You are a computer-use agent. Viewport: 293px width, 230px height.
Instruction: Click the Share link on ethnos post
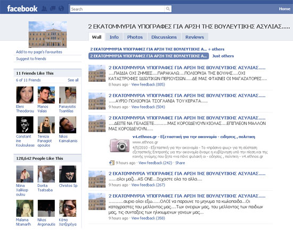[x=180, y=163]
